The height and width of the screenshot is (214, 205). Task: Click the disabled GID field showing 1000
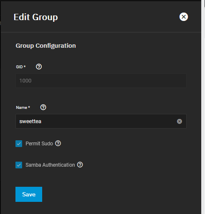click(101, 80)
